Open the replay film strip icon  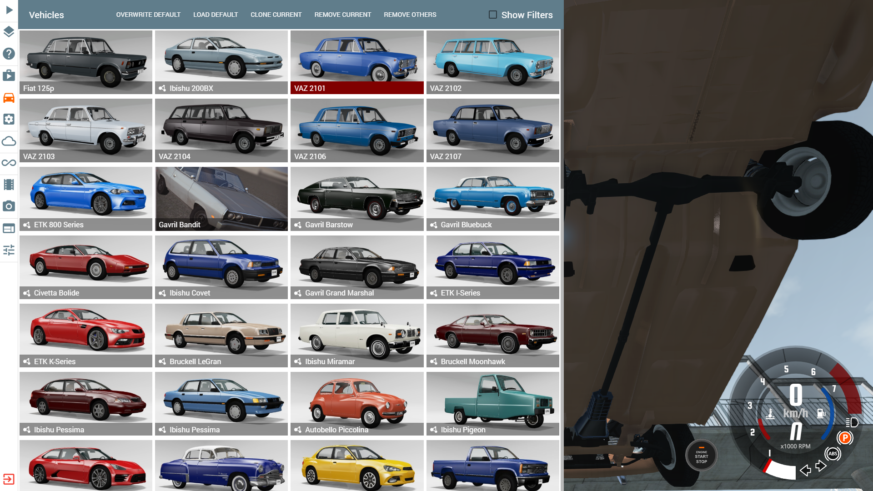pyautogui.click(x=9, y=185)
